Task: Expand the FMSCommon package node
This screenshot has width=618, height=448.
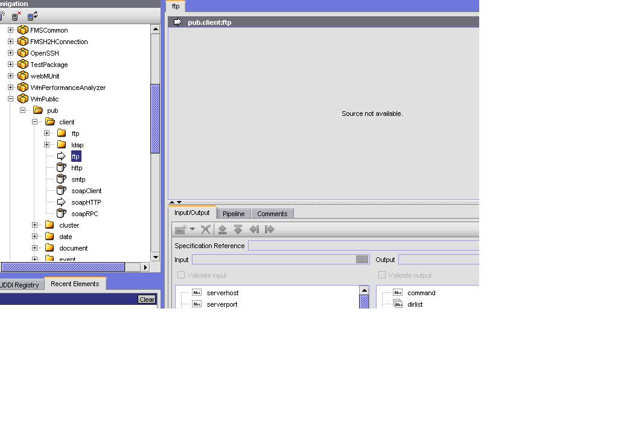Action: [x=11, y=30]
